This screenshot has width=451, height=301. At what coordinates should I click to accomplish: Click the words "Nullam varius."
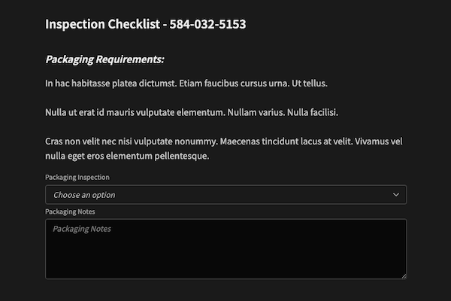click(256, 112)
